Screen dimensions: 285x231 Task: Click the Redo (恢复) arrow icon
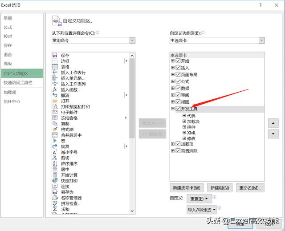pos(55,146)
